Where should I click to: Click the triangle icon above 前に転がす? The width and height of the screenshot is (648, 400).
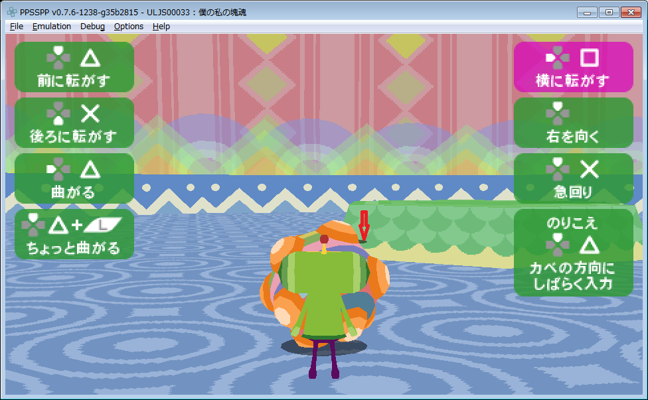coord(90,58)
